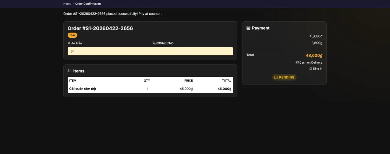Screen dimensions: 390x154
Task: Click the customer name An Trần
Action: coord(76,43)
